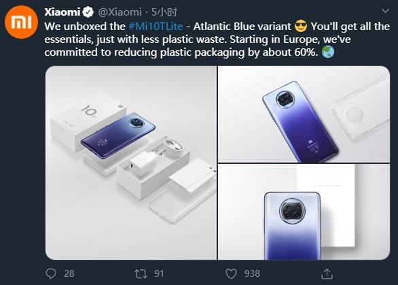
Task: Click the like count 938
Action: click(252, 274)
